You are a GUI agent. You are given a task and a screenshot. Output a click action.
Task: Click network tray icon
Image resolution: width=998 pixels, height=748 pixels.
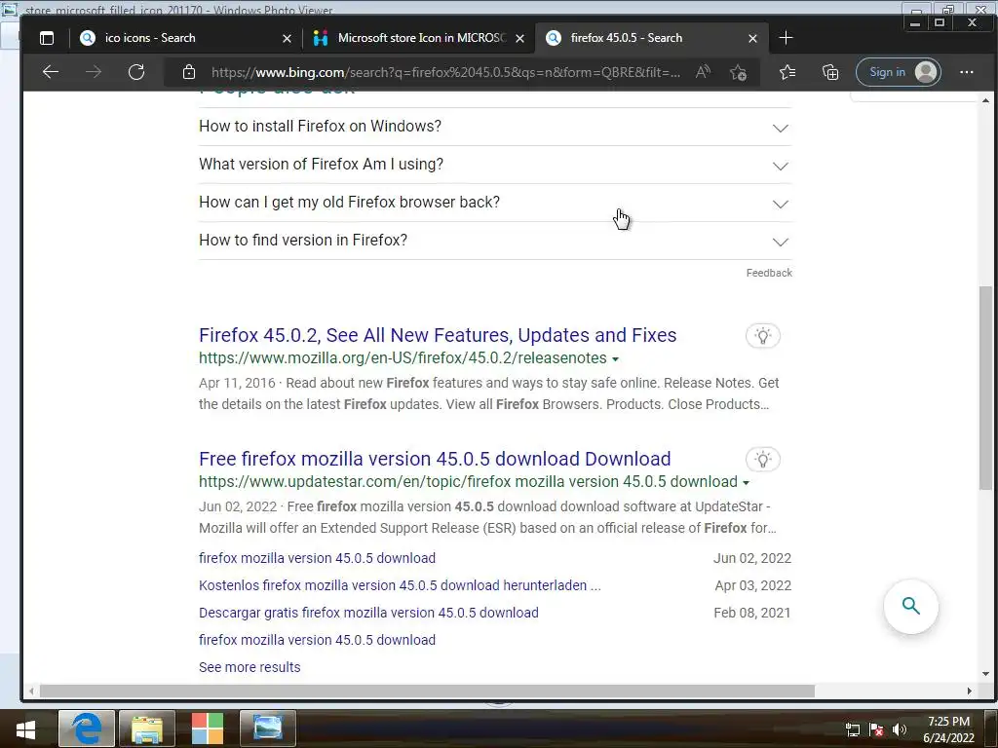pos(852,729)
